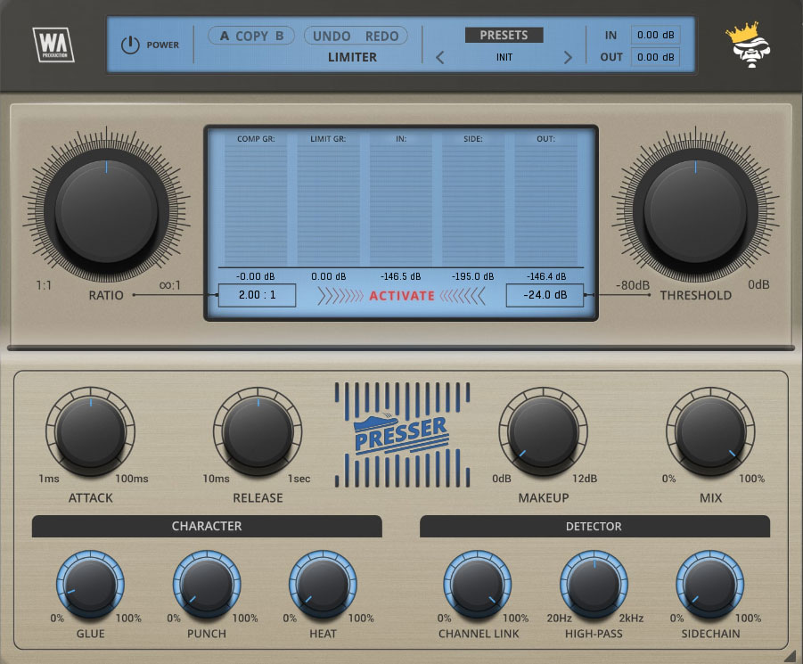Image resolution: width=803 pixels, height=664 pixels.
Task: Go to next preset with right arrow
Action: tap(568, 57)
